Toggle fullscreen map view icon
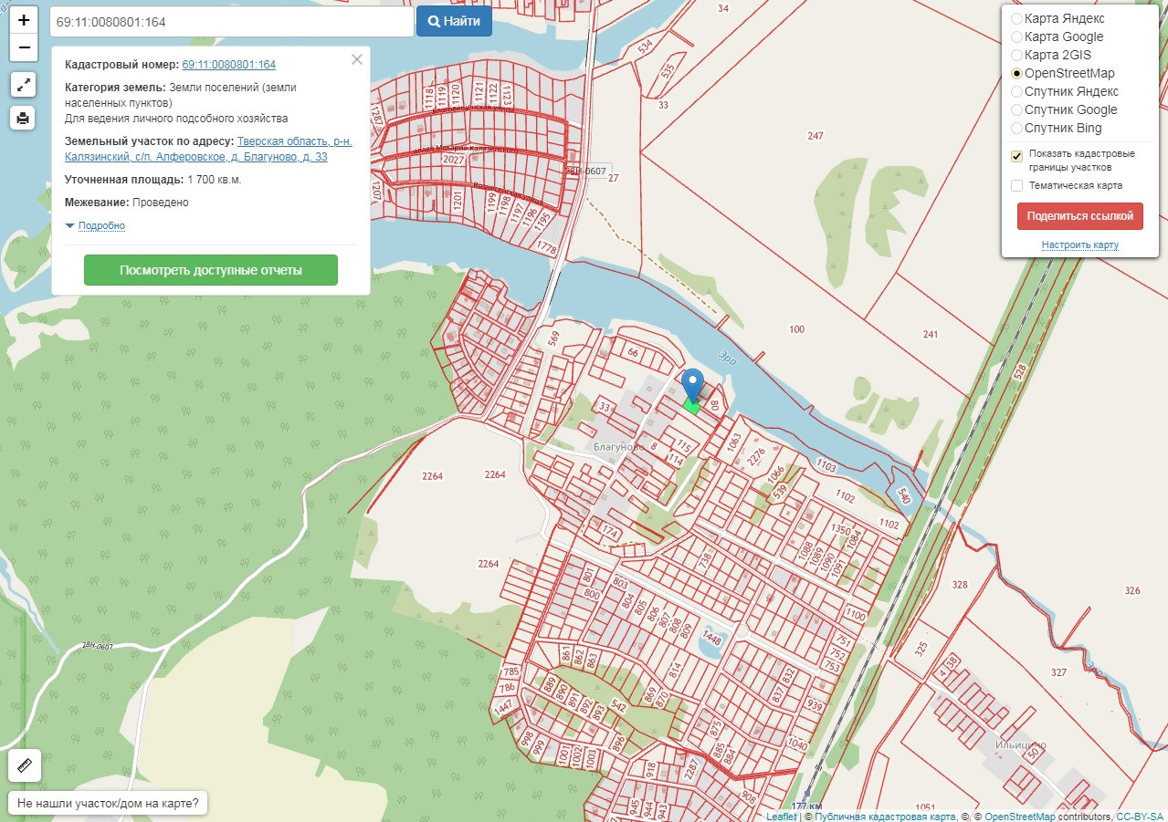 24,85
